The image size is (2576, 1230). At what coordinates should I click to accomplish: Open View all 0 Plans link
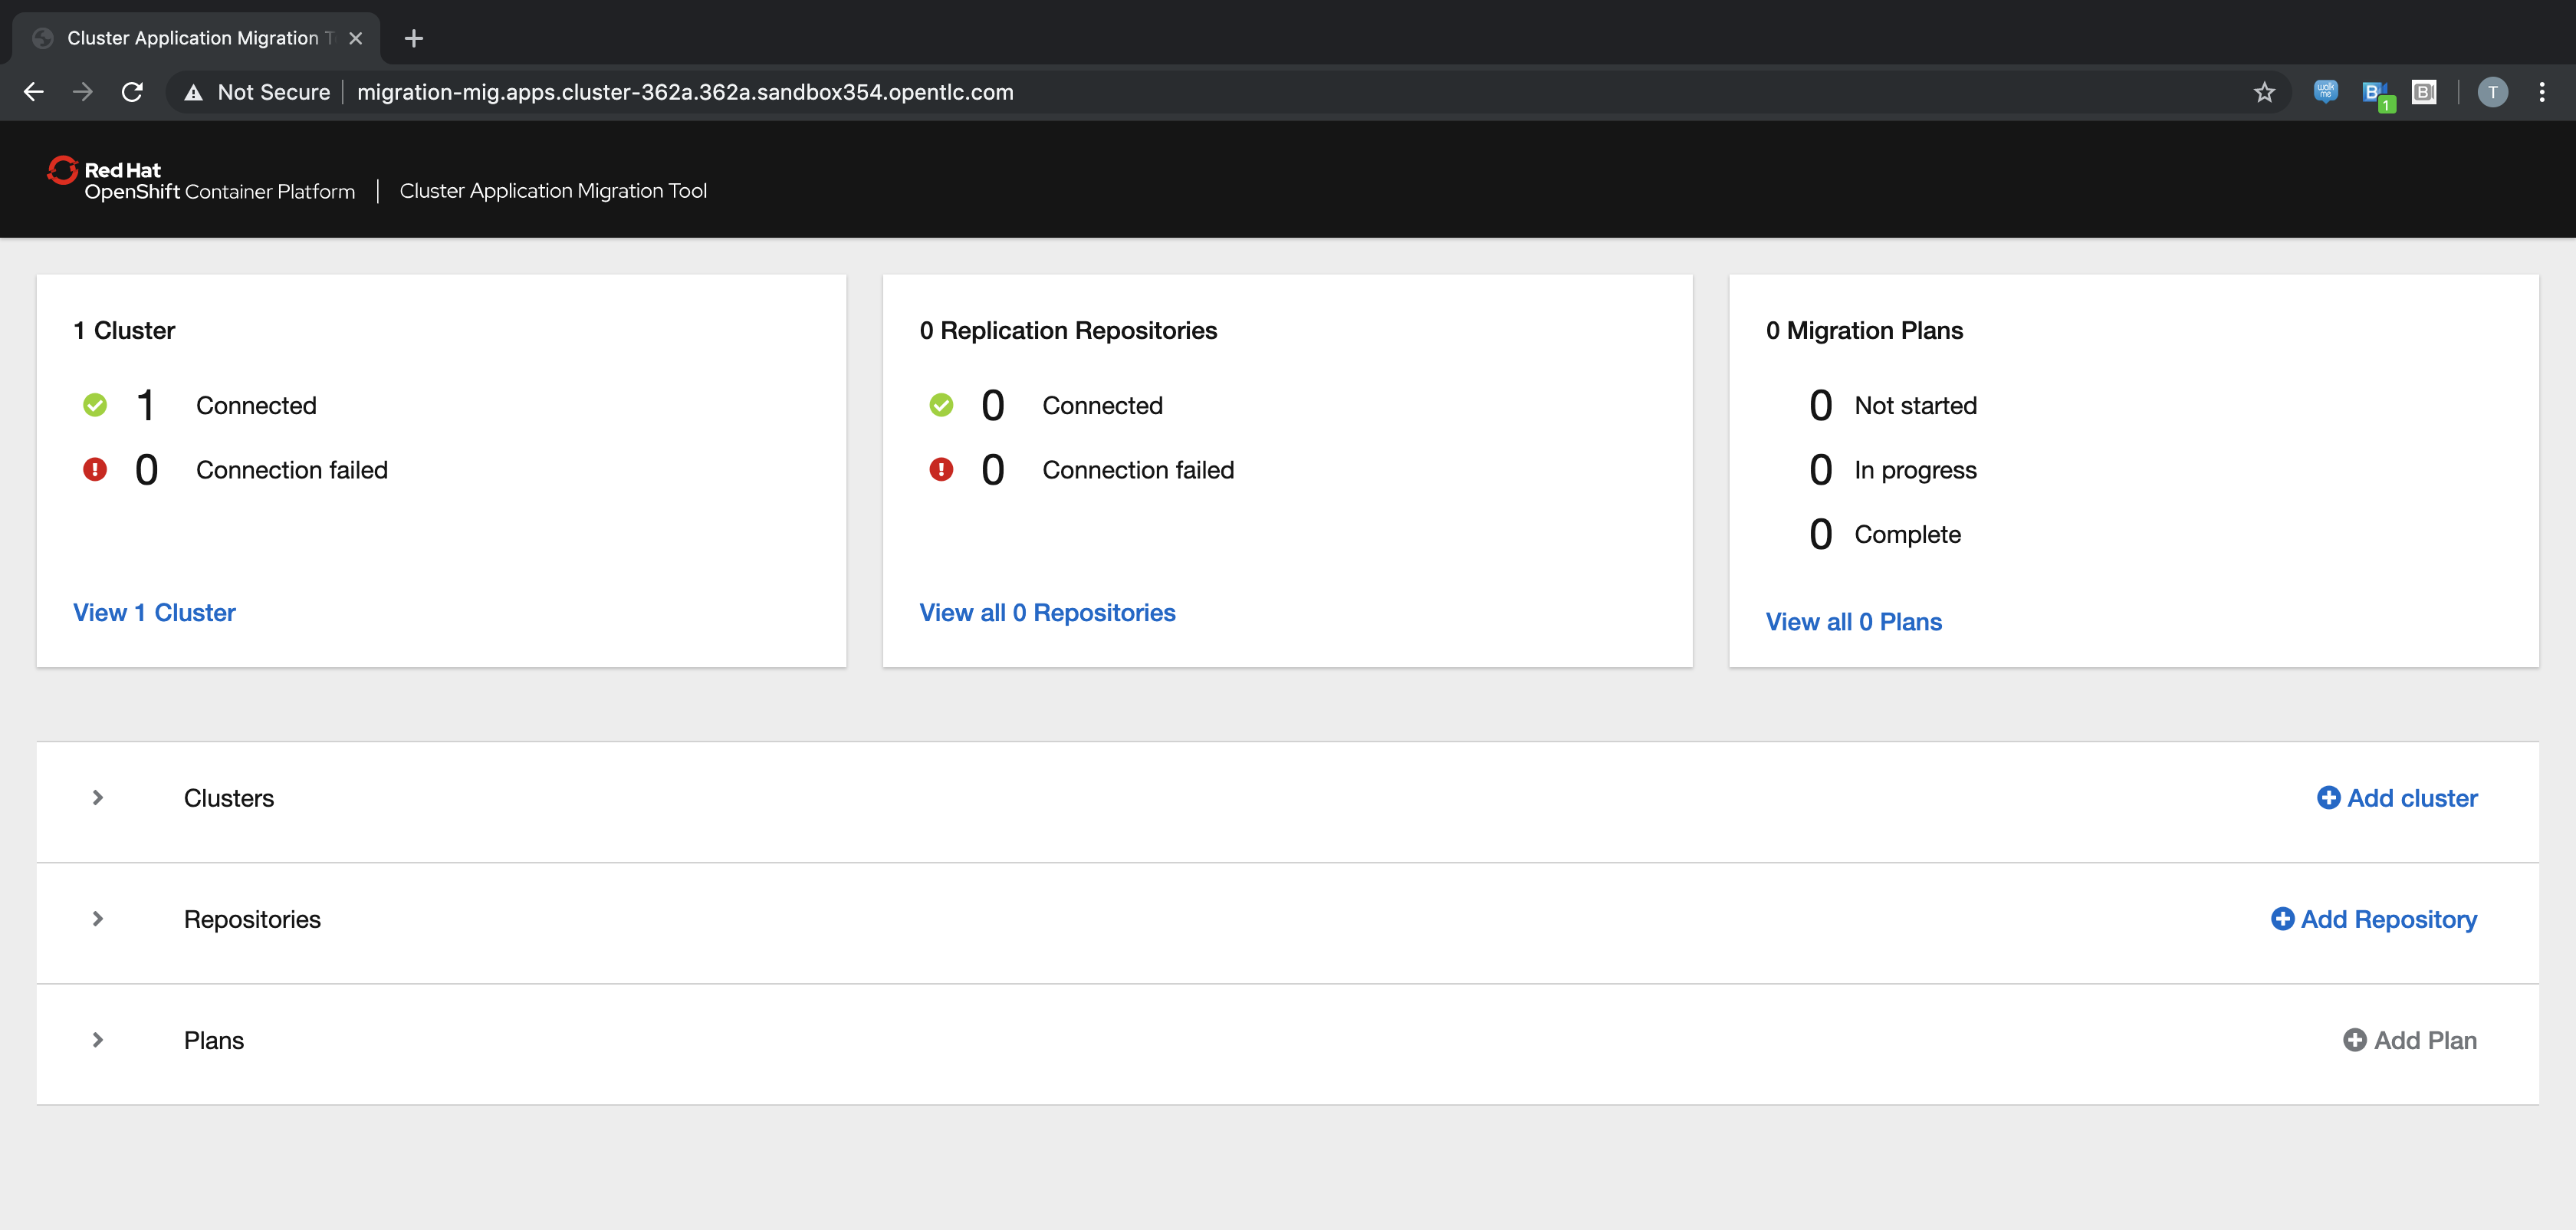click(x=1853, y=621)
